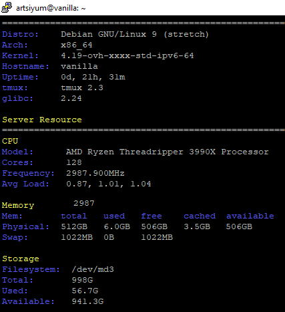Click storage total '998G'
This screenshot has width=285, height=312.
[82, 280]
